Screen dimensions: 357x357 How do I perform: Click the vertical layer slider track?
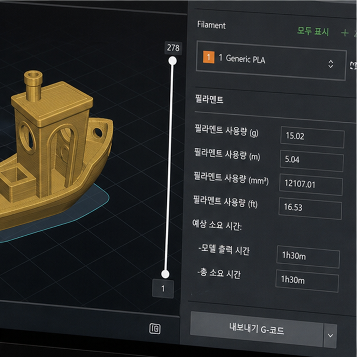[169, 167]
